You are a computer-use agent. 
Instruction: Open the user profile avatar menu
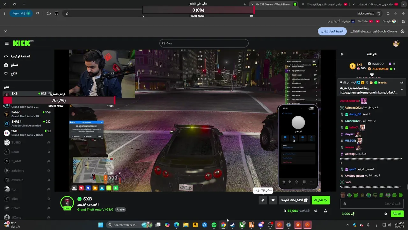point(396,43)
